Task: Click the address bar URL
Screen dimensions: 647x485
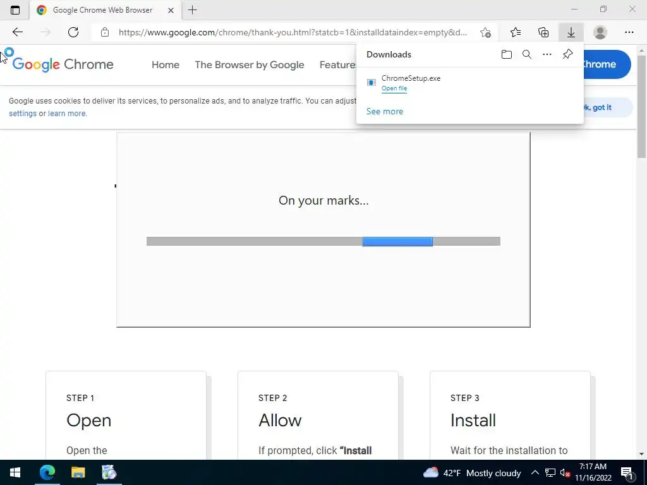Action: click(x=293, y=32)
